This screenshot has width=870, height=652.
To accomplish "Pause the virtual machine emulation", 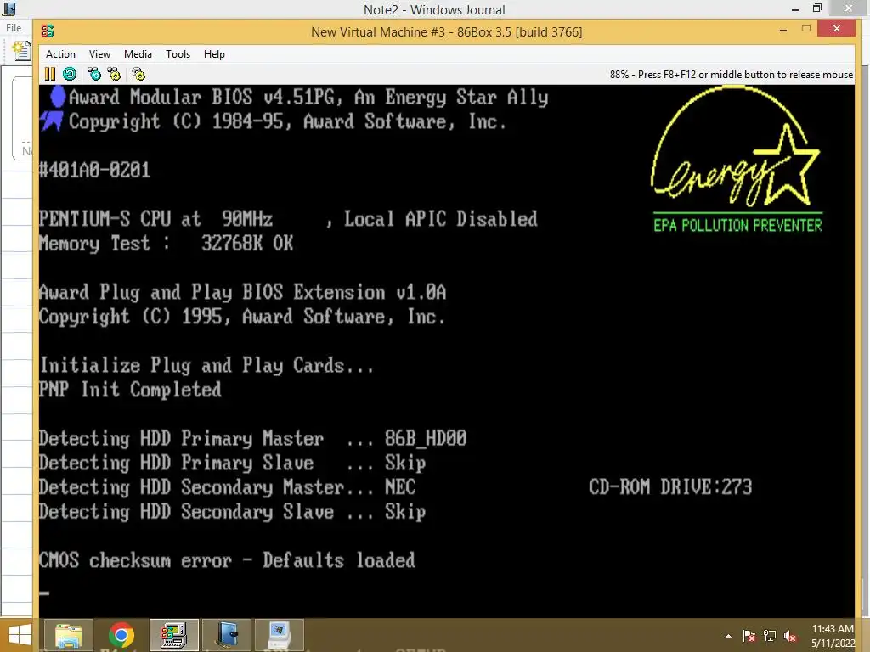I will point(49,74).
